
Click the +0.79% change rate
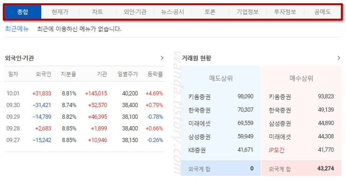click(154, 105)
